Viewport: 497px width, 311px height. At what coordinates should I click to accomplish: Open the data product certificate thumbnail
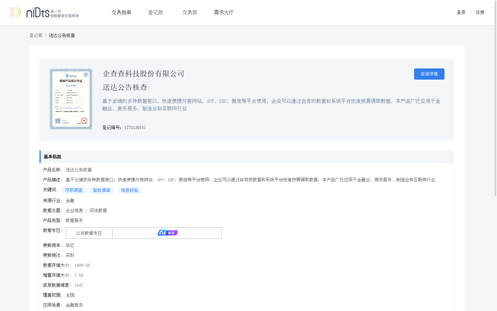coord(71,99)
